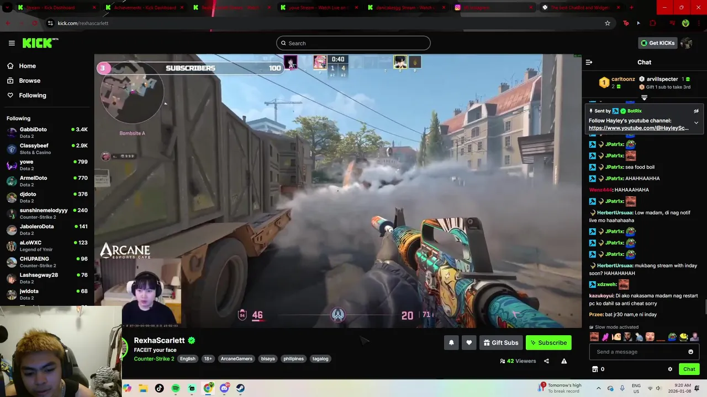This screenshot has height=397, width=707.
Task: Click the Get KICKs button
Action: click(x=657, y=43)
